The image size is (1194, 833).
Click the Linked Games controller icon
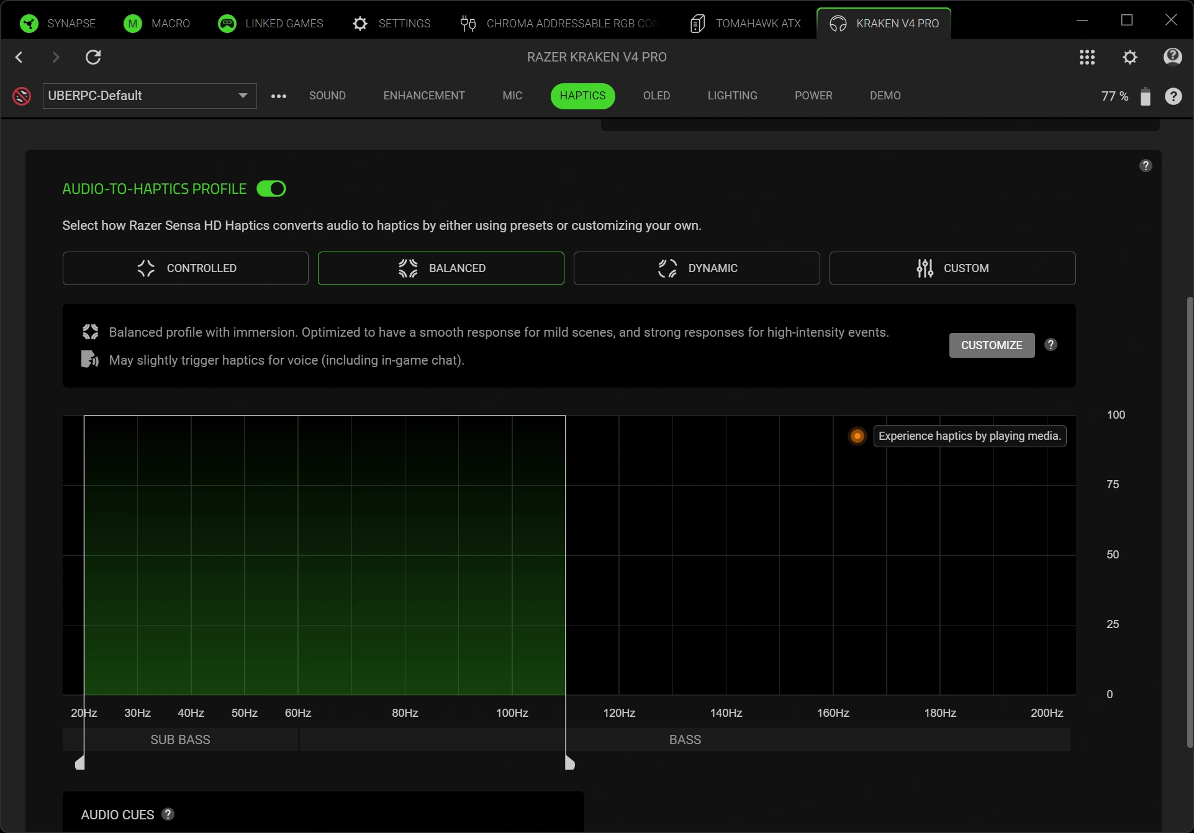(x=227, y=24)
